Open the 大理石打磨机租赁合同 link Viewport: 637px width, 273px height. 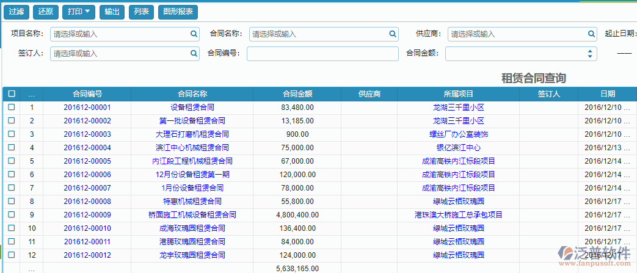(192, 134)
